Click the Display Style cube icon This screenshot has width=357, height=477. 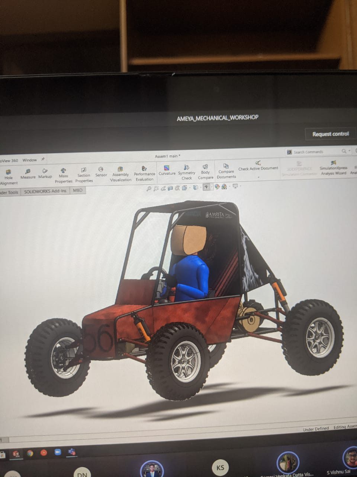(x=196, y=187)
